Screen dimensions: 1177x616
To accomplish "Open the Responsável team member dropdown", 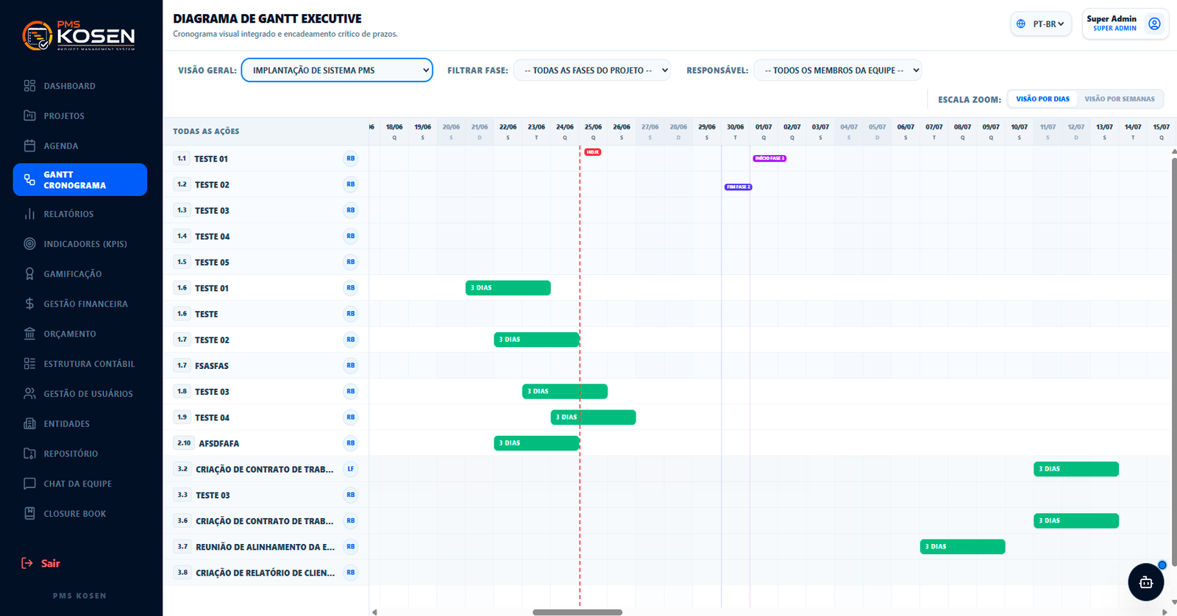I will tap(837, 70).
